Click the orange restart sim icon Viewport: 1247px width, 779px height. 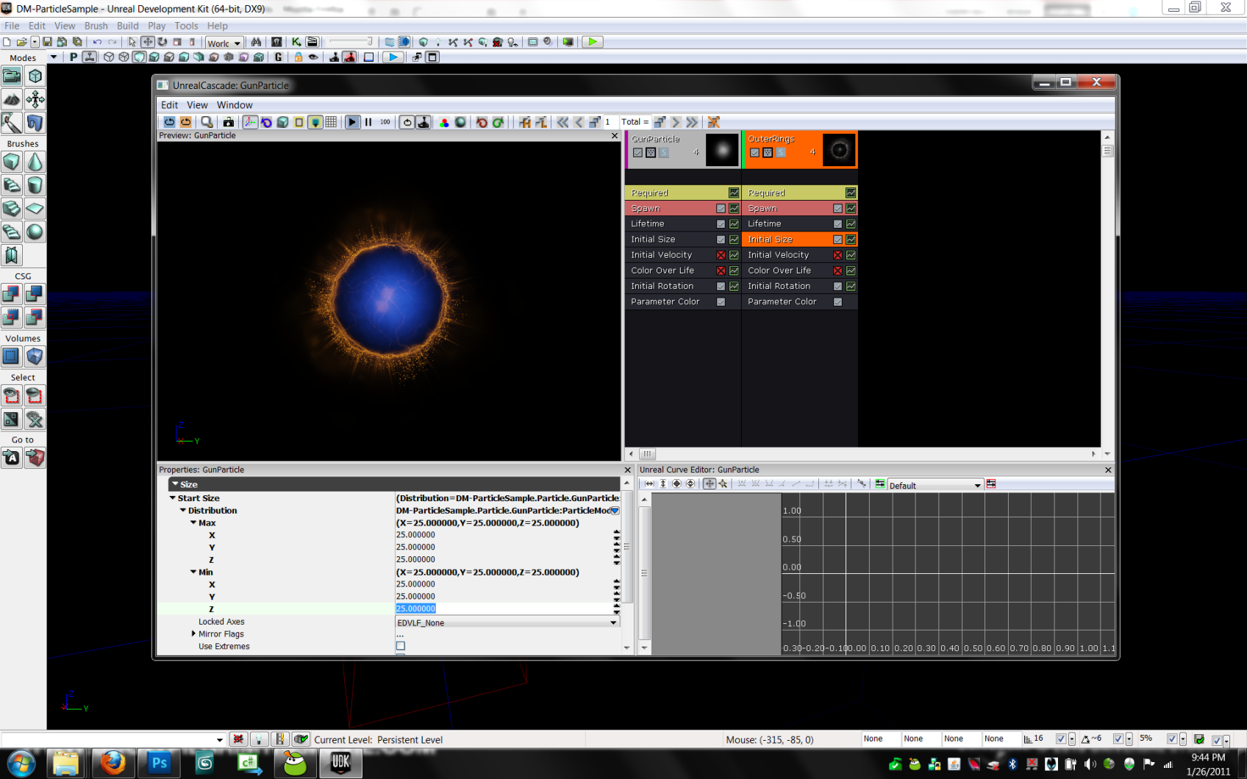coord(185,122)
